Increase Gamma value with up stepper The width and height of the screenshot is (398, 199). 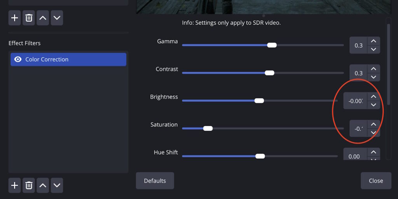pyautogui.click(x=374, y=41)
